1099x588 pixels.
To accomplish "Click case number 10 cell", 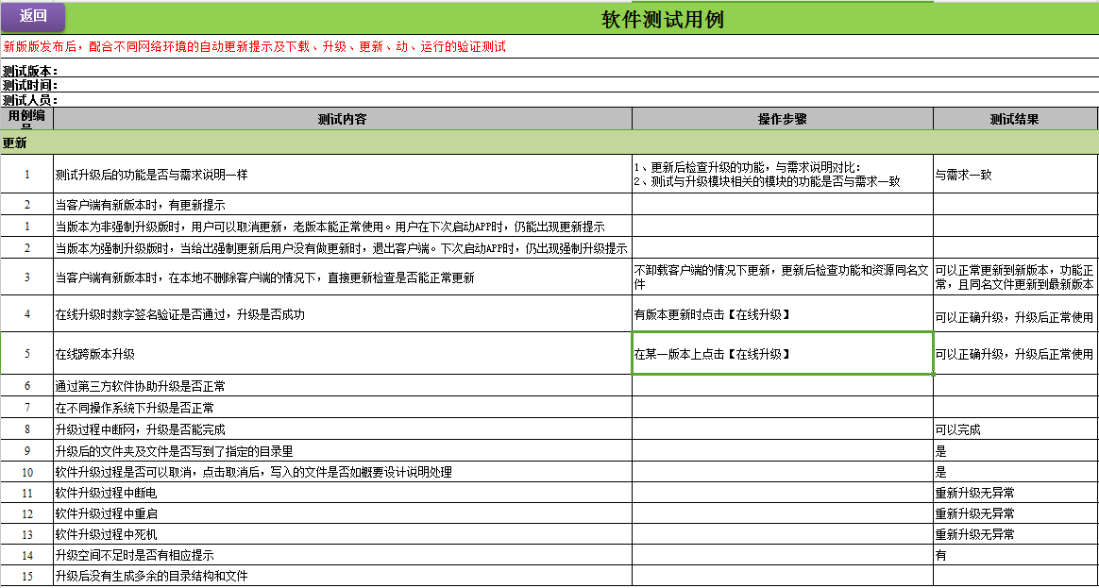I will coord(27,472).
